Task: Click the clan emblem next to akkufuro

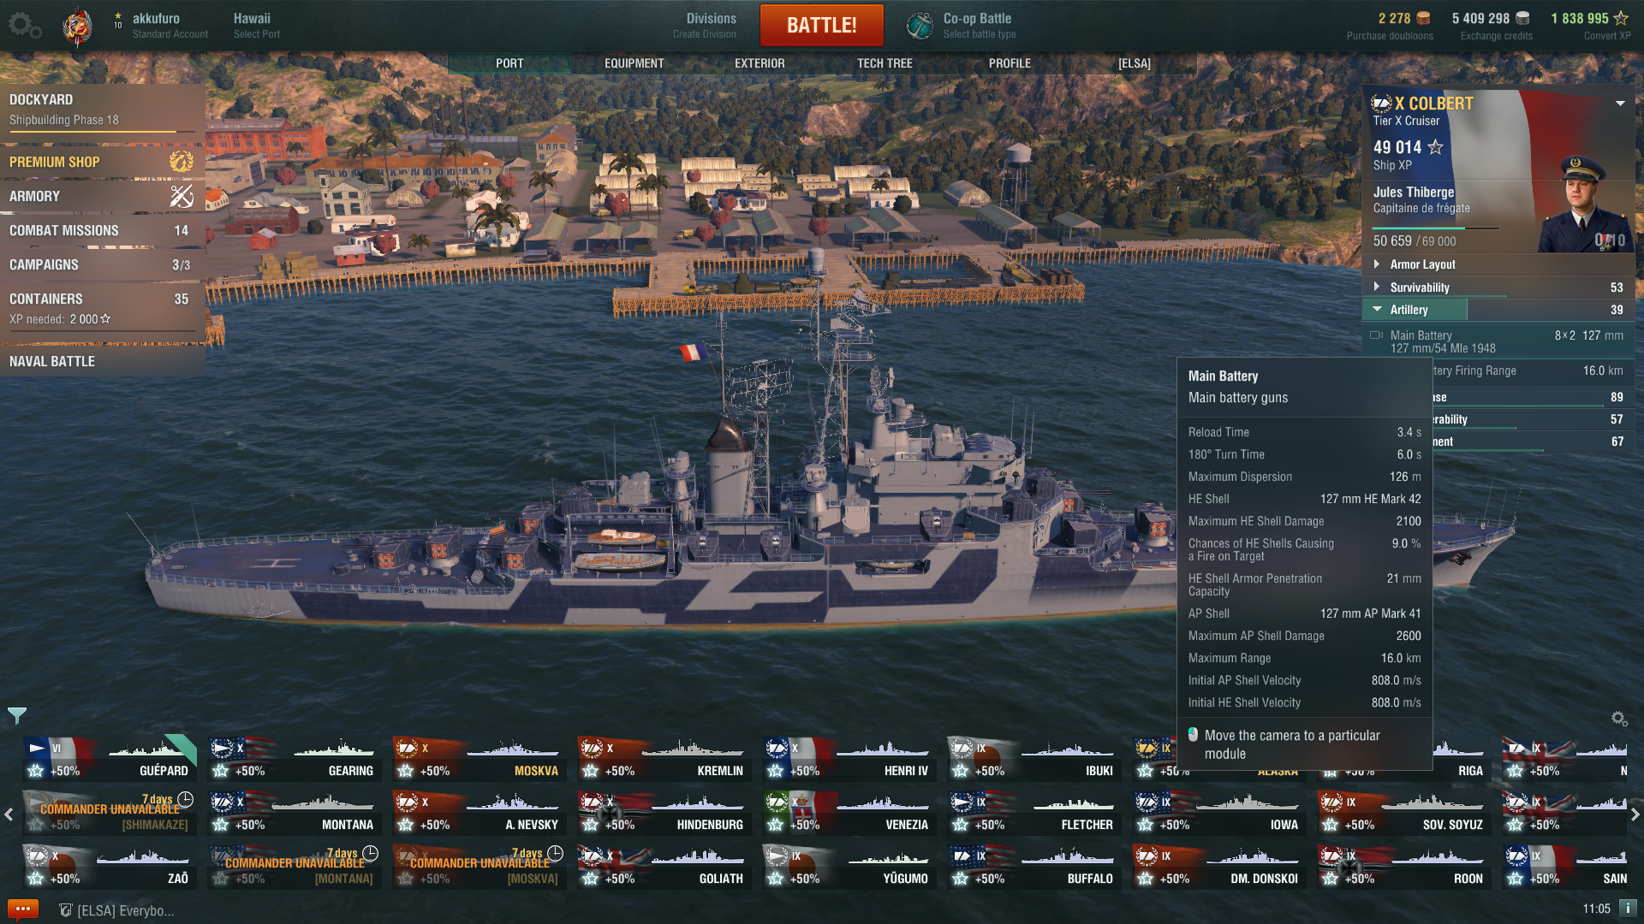Action: [x=78, y=26]
